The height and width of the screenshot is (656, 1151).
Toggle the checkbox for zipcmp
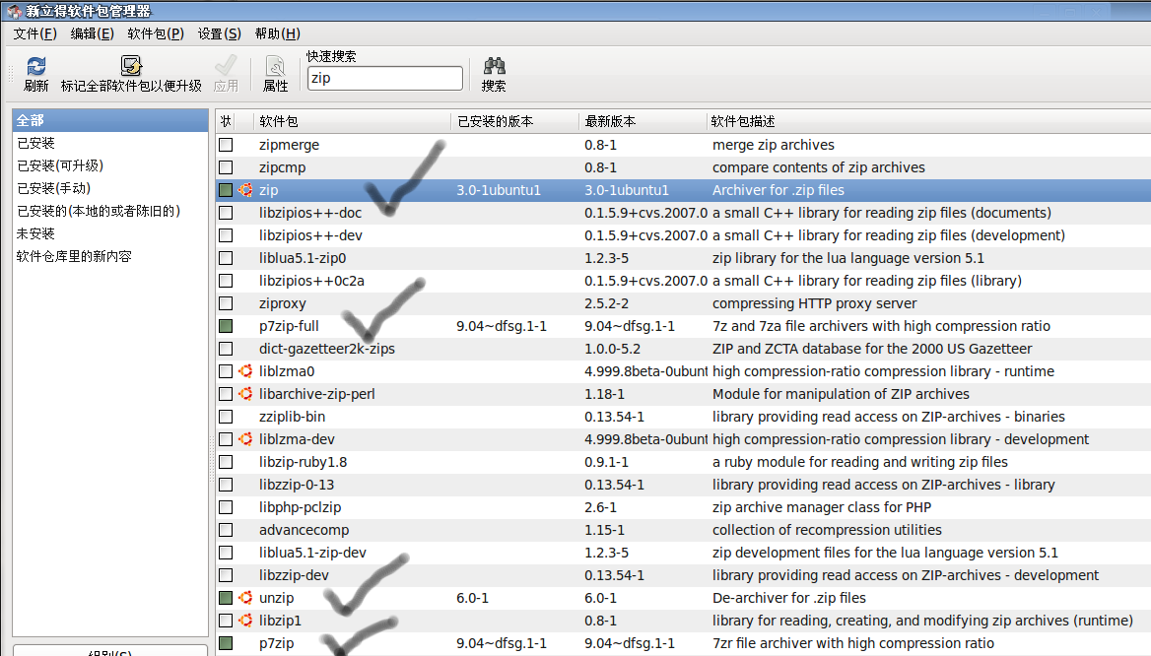click(226, 168)
